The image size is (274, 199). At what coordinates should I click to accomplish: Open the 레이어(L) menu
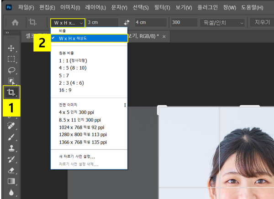pos(95,7)
